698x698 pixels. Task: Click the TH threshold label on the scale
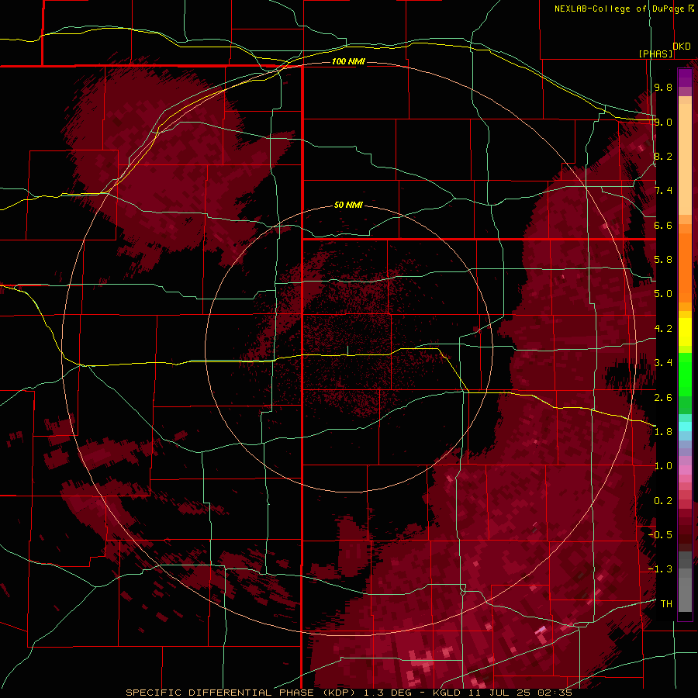666,604
